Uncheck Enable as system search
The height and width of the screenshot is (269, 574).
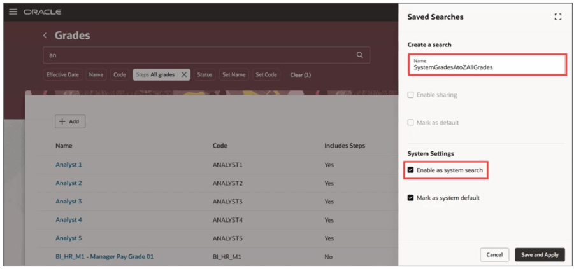[x=411, y=170]
